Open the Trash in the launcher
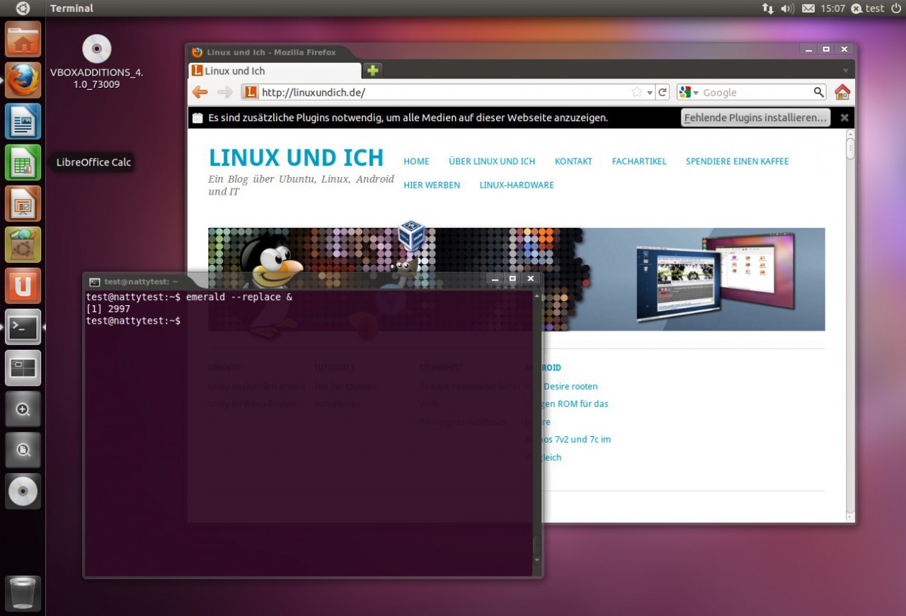Image resolution: width=906 pixels, height=616 pixels. tap(23, 593)
